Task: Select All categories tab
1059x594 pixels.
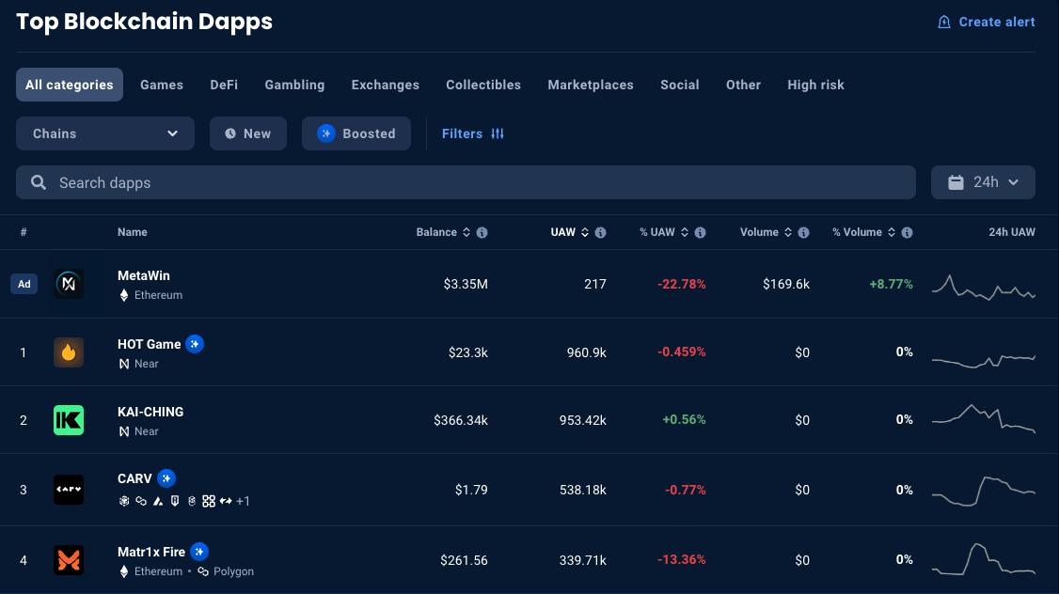Action: coord(70,85)
